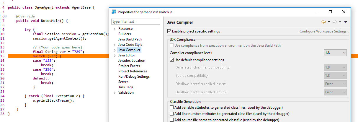Screen dimensions: 358x122
Task: Open the back history dropdown arrow
Action: pos(329,22)
